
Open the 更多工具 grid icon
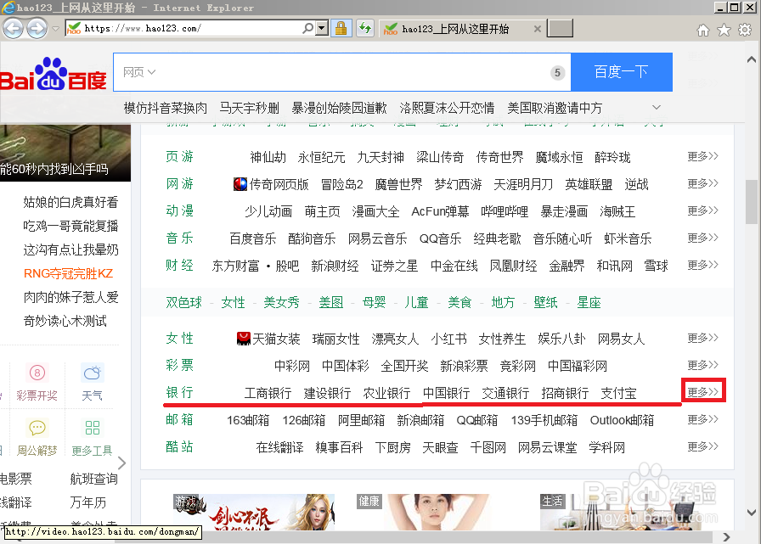tap(92, 428)
